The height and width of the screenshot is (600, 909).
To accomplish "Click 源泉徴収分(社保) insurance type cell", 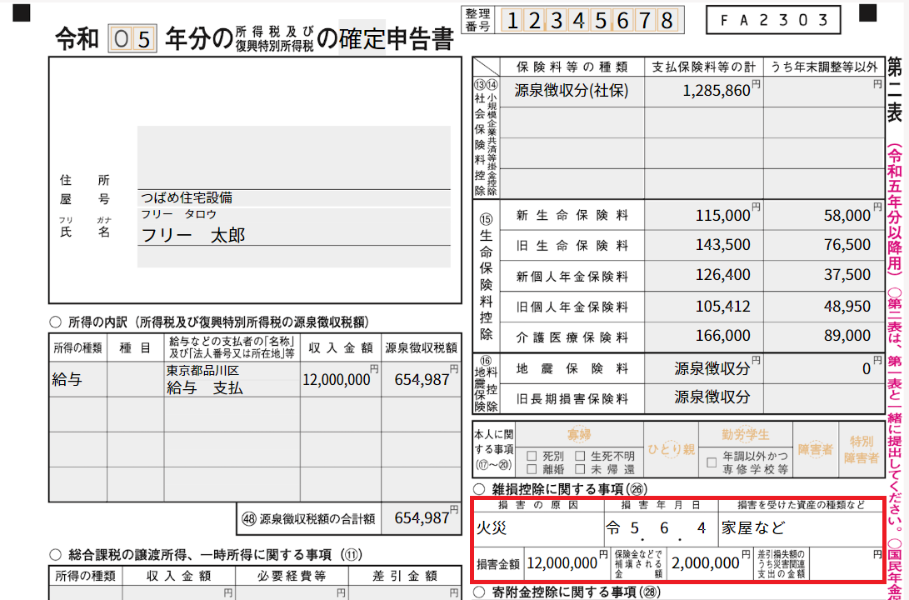I will [572, 91].
